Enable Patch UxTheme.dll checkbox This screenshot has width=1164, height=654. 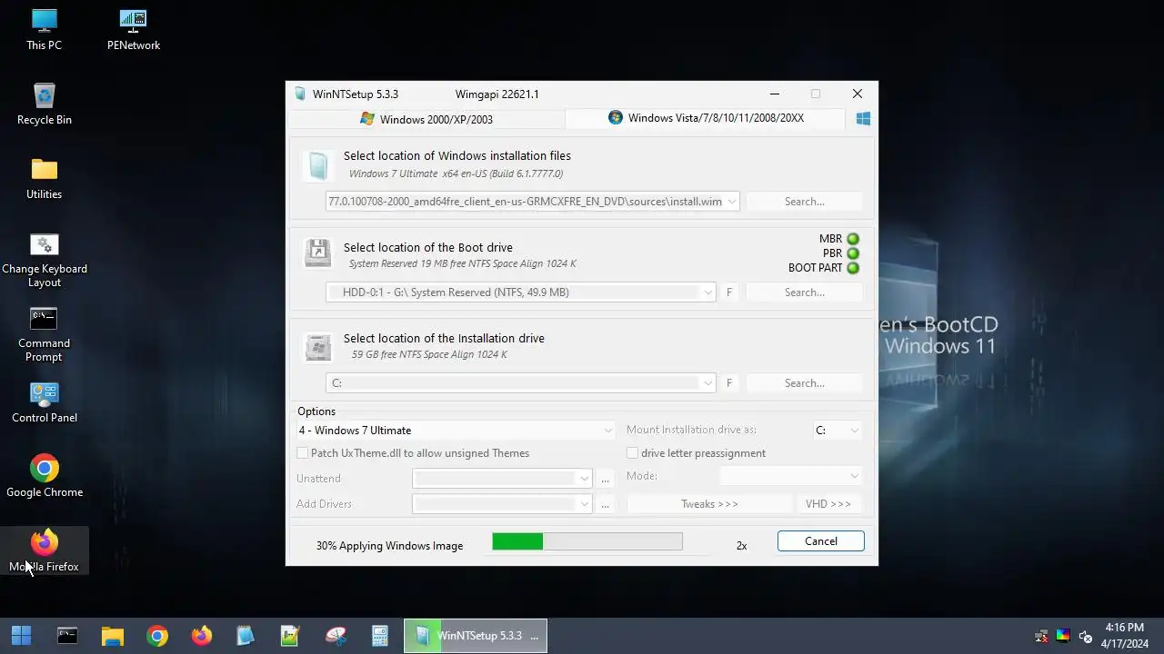tap(303, 453)
